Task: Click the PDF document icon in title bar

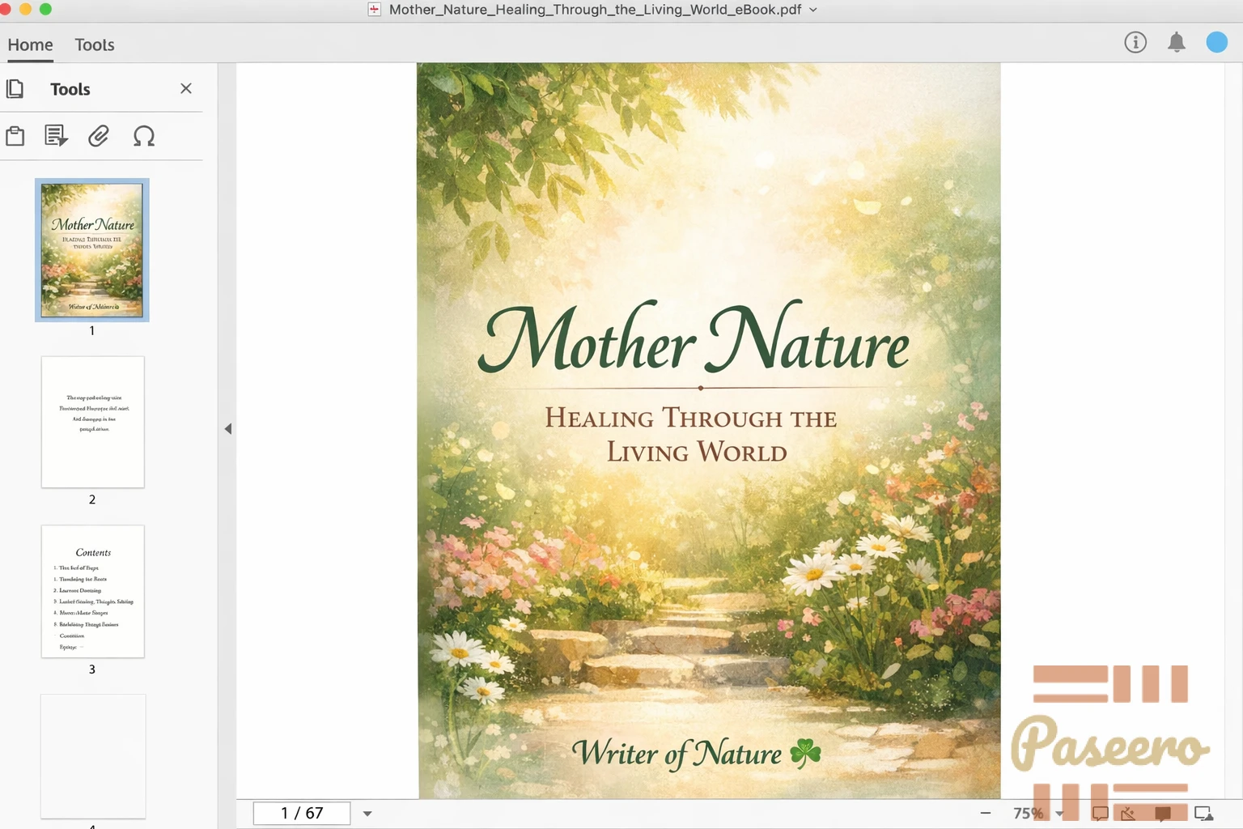Action: pos(374,10)
